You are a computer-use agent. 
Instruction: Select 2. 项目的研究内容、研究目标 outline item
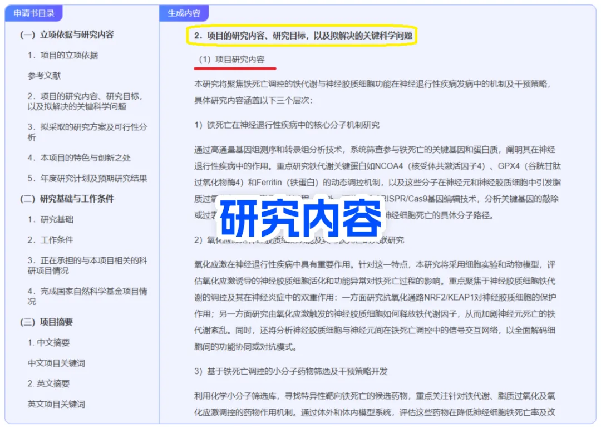85,101
